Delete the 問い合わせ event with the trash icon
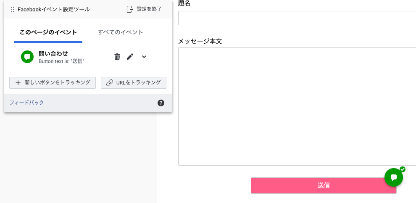The height and width of the screenshot is (203, 416). point(117,57)
